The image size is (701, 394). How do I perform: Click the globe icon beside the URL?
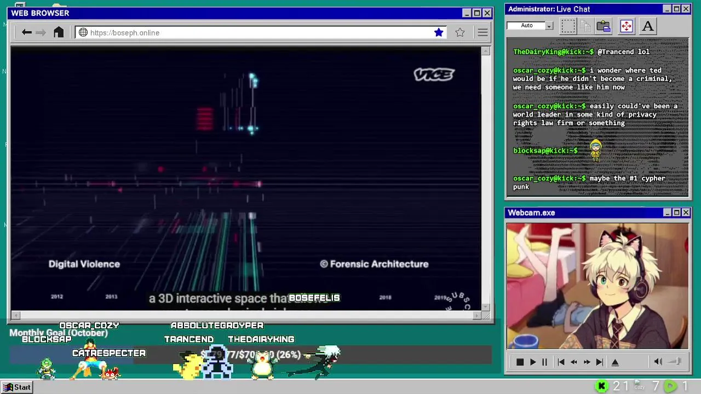83,32
